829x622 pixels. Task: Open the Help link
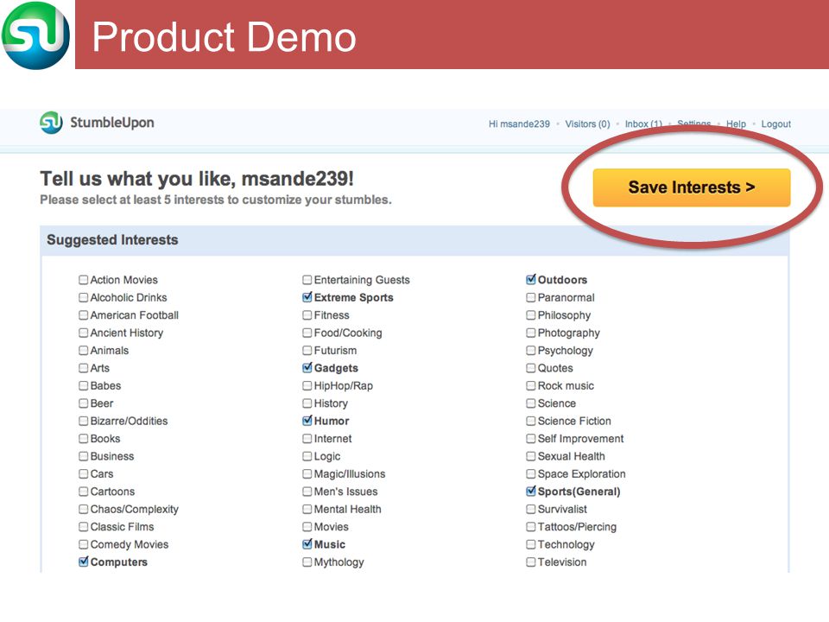[x=736, y=124]
